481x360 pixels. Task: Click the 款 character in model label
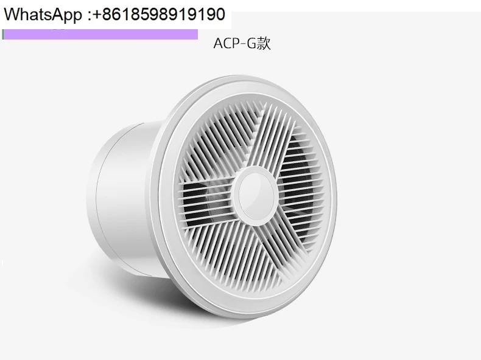click(x=264, y=43)
